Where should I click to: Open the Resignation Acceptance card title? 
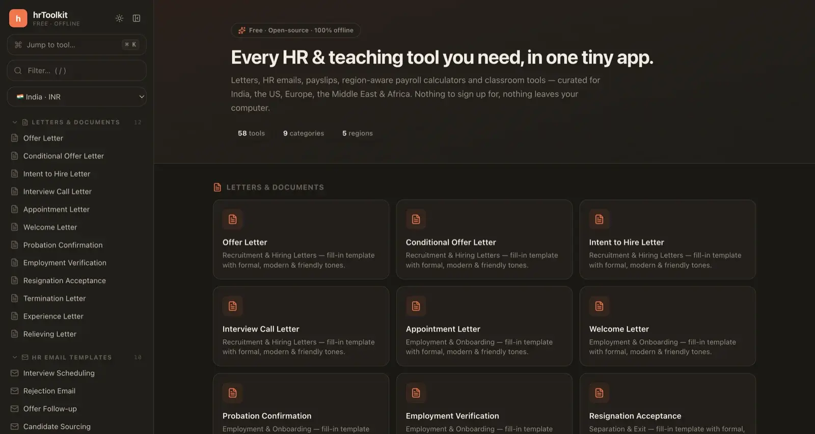click(635, 416)
